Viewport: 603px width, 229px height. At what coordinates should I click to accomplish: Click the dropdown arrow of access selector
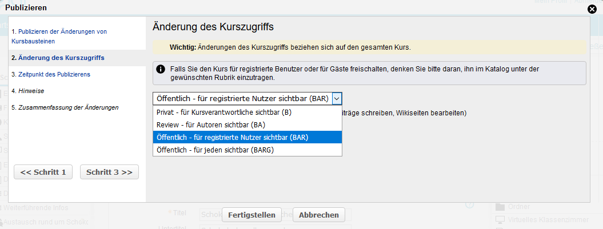[337, 98]
